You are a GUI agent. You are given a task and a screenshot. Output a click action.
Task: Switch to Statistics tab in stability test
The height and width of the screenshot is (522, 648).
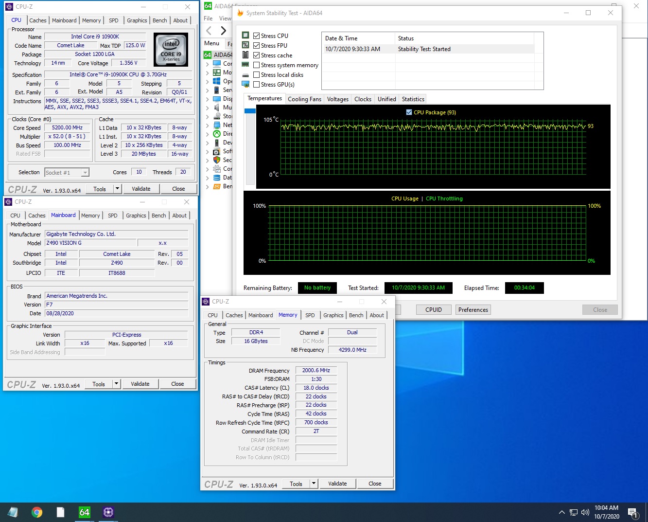tap(413, 99)
